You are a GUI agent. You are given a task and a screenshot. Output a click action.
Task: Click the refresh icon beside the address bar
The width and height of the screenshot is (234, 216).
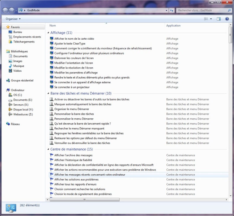[x=172, y=10]
